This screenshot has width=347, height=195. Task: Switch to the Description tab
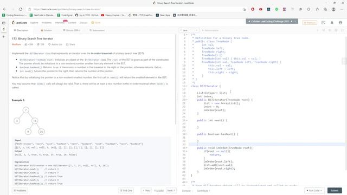tap(21, 30)
